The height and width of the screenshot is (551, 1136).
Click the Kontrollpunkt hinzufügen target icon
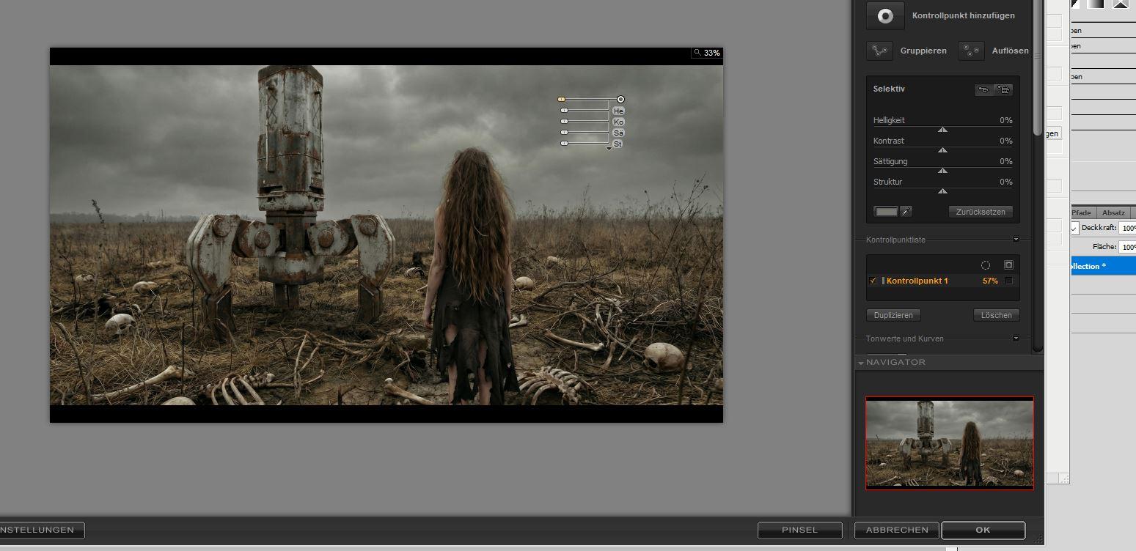tap(885, 15)
